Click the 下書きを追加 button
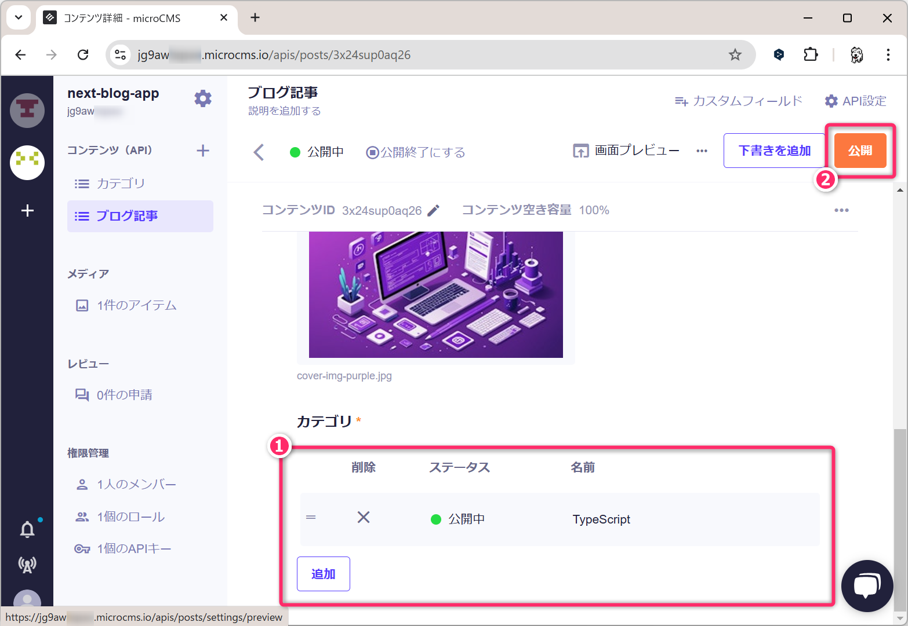The width and height of the screenshot is (908, 626). [x=774, y=151]
